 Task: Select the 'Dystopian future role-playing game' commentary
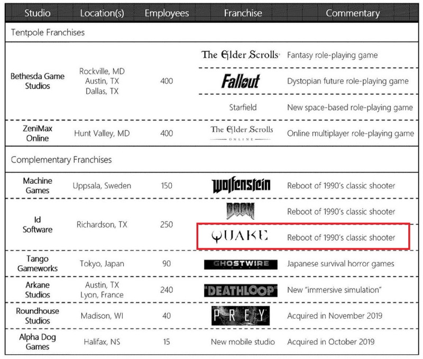(348, 81)
